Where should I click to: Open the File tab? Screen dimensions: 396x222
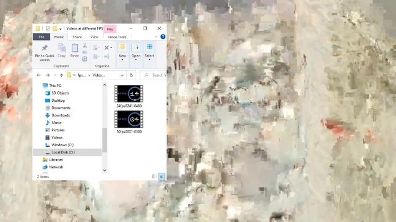[41, 37]
